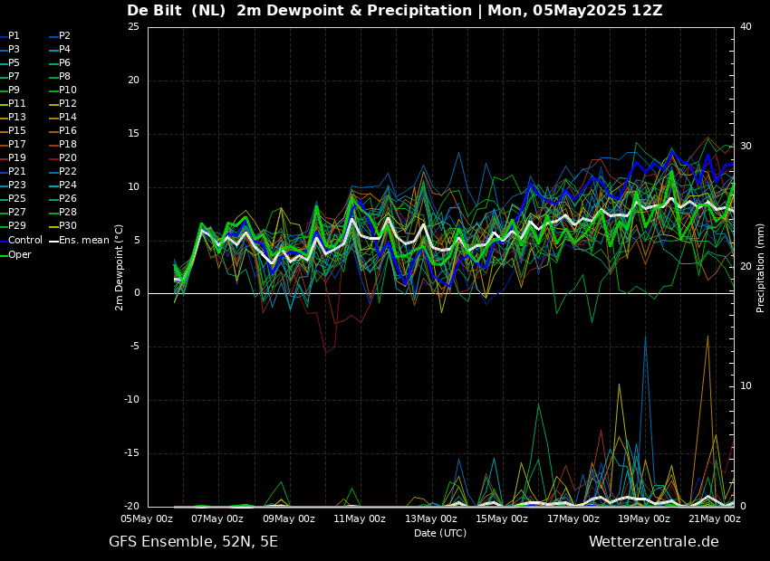This screenshot has height=561, width=770.
Task: Click the Date (UTC) axis title
Action: click(x=440, y=534)
